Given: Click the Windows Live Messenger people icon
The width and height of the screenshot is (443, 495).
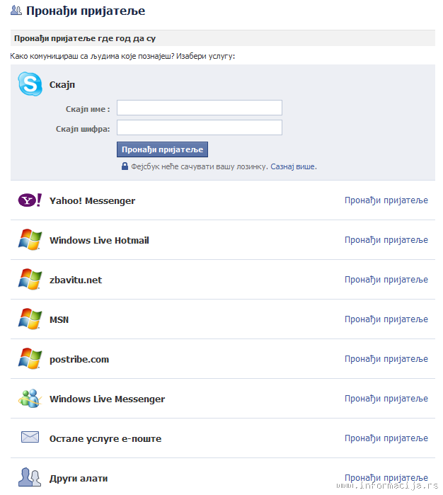Looking at the screenshot, I should tap(30, 399).
